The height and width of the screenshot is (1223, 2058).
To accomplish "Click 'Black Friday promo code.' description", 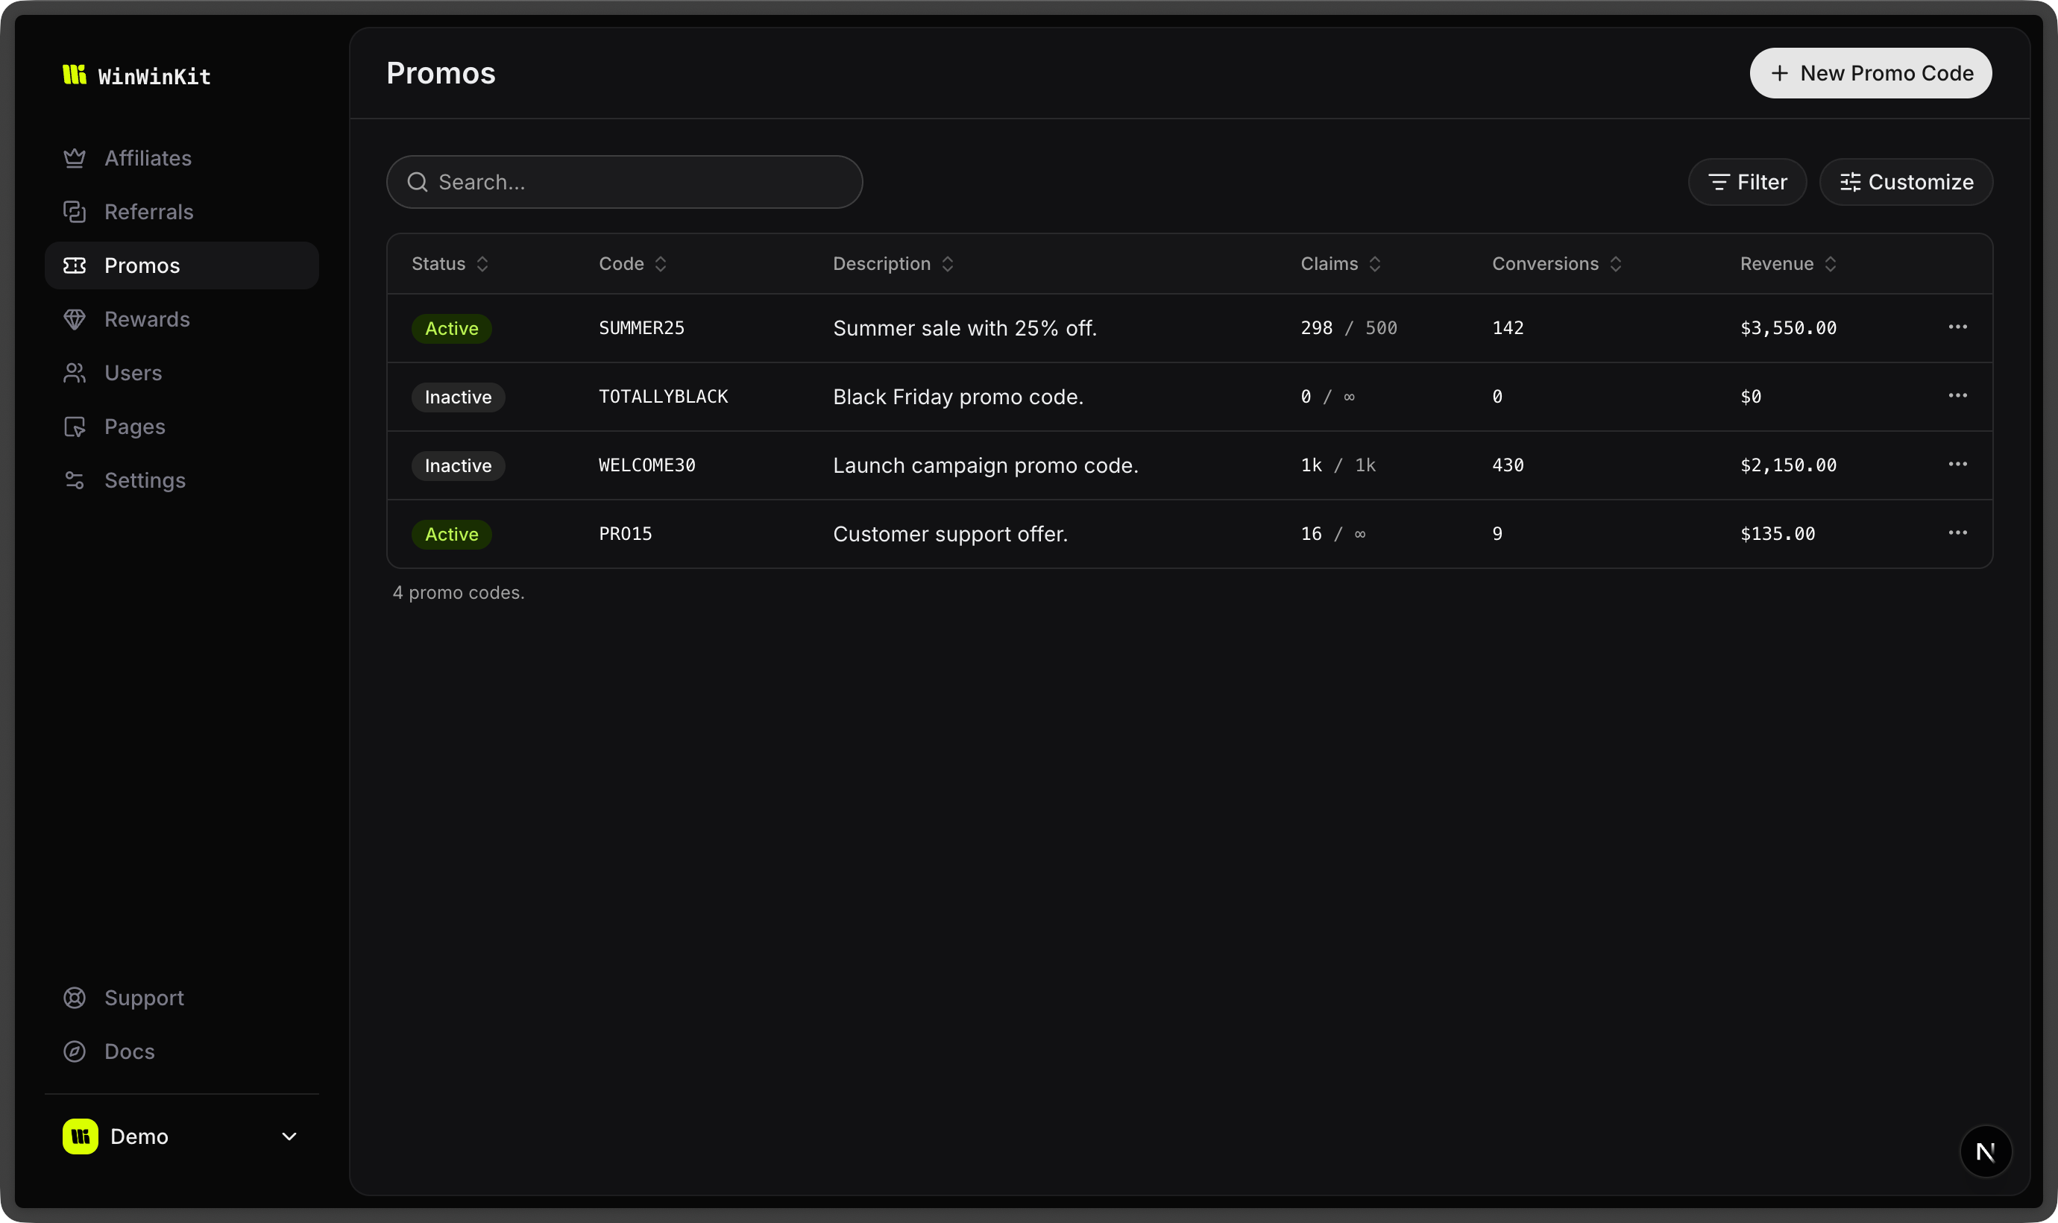I will pyautogui.click(x=958, y=397).
